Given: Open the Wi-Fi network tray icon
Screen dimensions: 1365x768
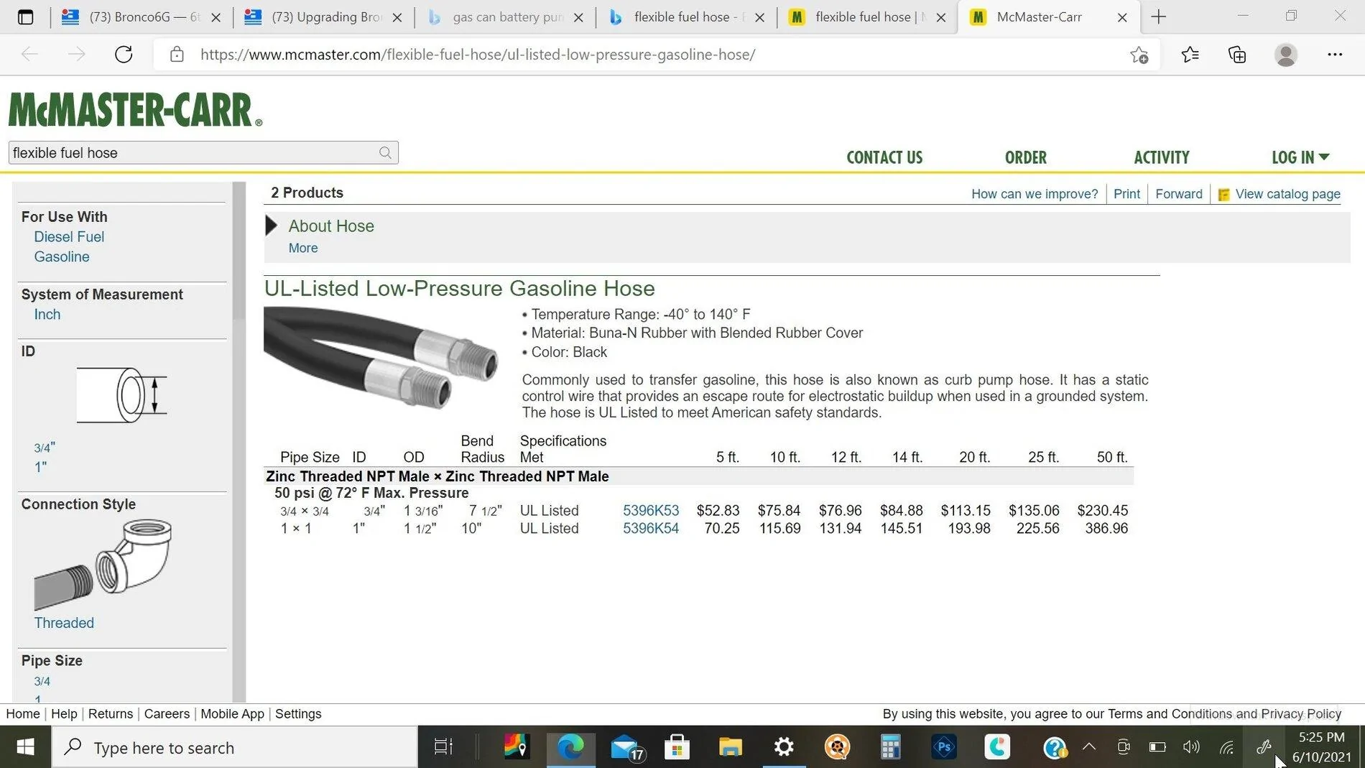Looking at the screenshot, I should [x=1227, y=747].
